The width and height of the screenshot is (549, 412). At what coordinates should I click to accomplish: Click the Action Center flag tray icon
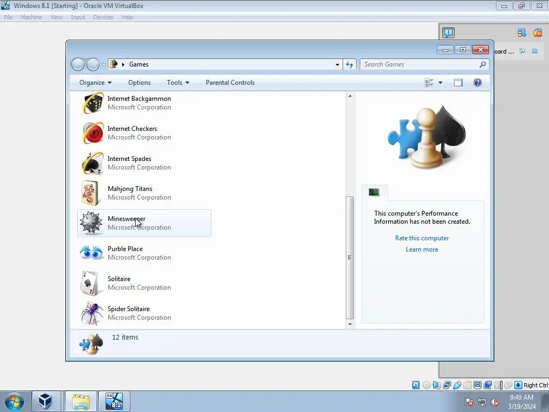pyautogui.click(x=469, y=402)
